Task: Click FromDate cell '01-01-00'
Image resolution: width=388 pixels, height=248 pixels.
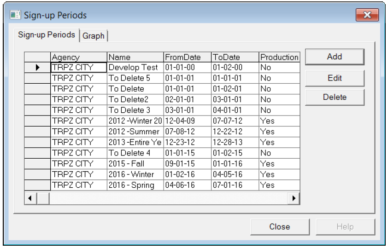Action: tap(188, 68)
